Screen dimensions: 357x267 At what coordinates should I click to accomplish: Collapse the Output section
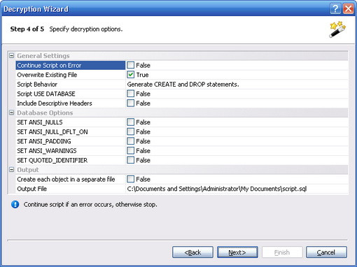click(x=11, y=170)
